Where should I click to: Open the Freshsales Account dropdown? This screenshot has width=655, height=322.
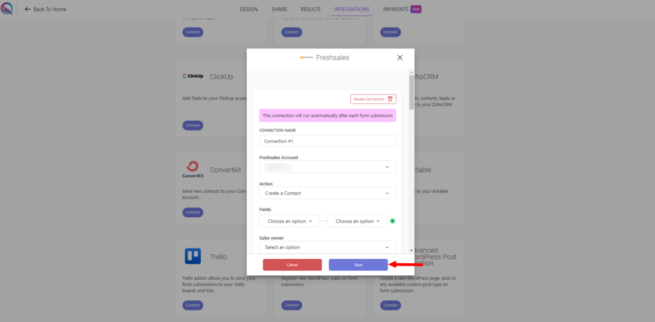[x=327, y=167]
